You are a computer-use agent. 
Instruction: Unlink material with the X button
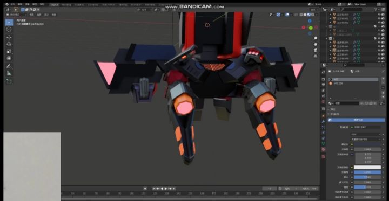click(x=375, y=103)
